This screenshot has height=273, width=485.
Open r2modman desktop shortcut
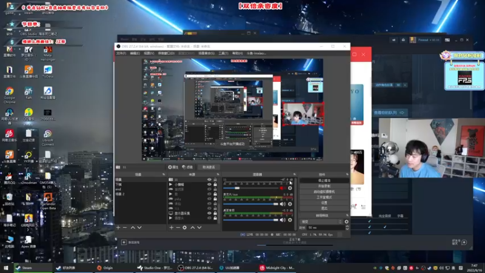[28, 178]
